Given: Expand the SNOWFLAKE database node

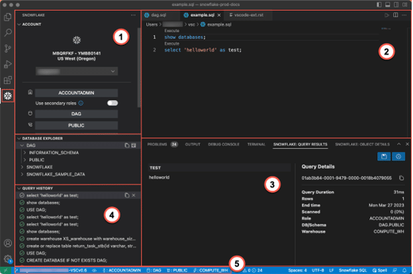Looking at the screenshot, I should [22, 167].
